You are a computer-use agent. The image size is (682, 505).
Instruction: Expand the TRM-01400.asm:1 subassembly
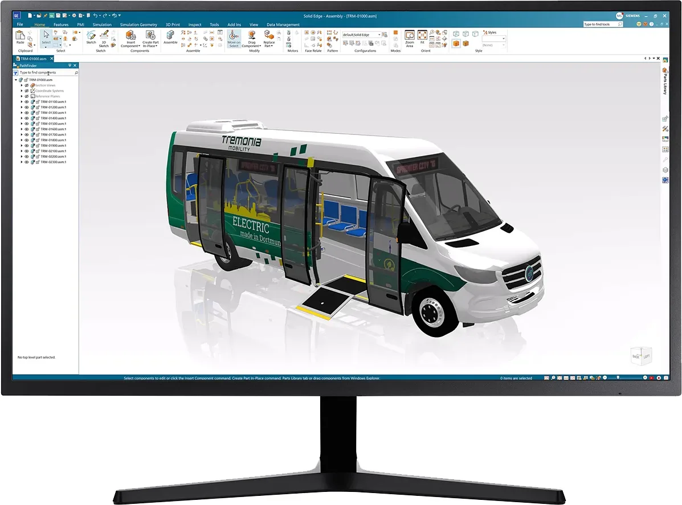pyautogui.click(x=21, y=118)
